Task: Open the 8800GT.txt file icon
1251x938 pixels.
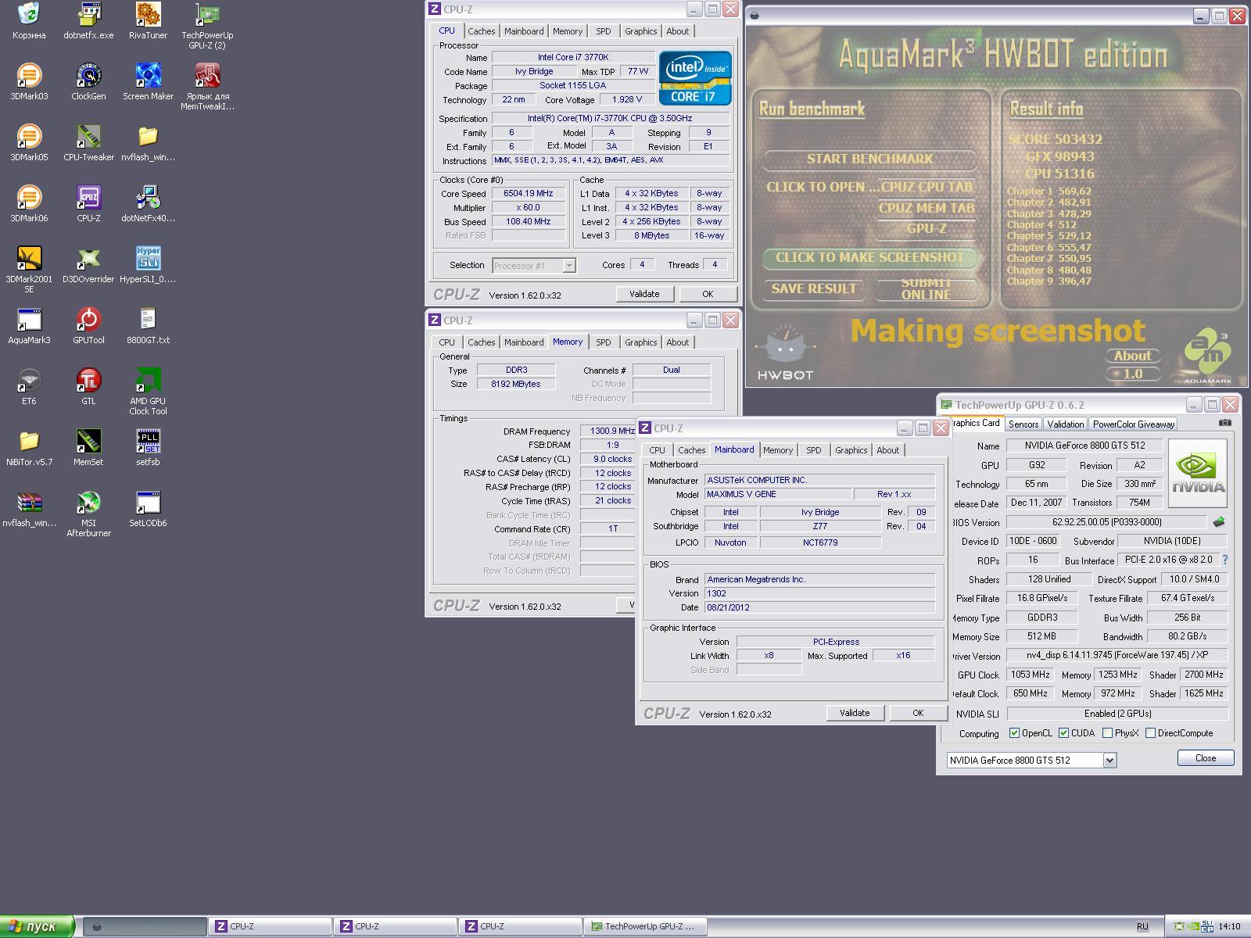Action: click(x=148, y=325)
